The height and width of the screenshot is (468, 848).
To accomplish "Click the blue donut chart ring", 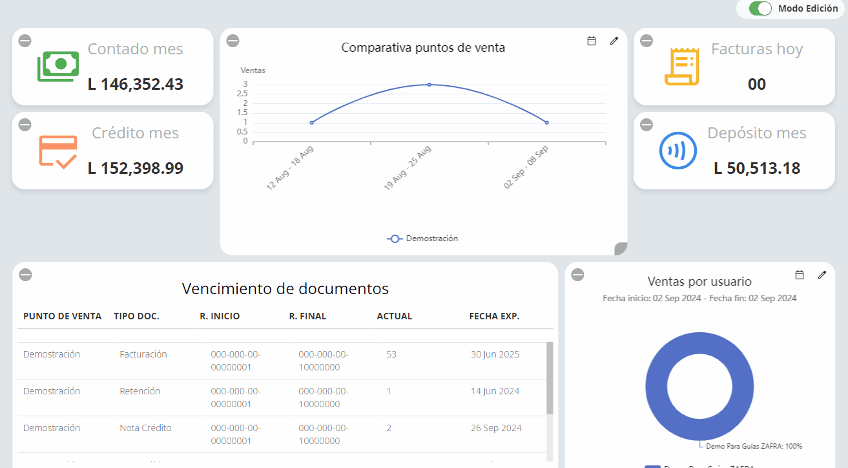I will coord(656,388).
